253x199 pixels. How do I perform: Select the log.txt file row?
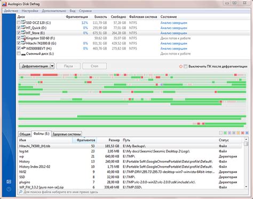130,151
